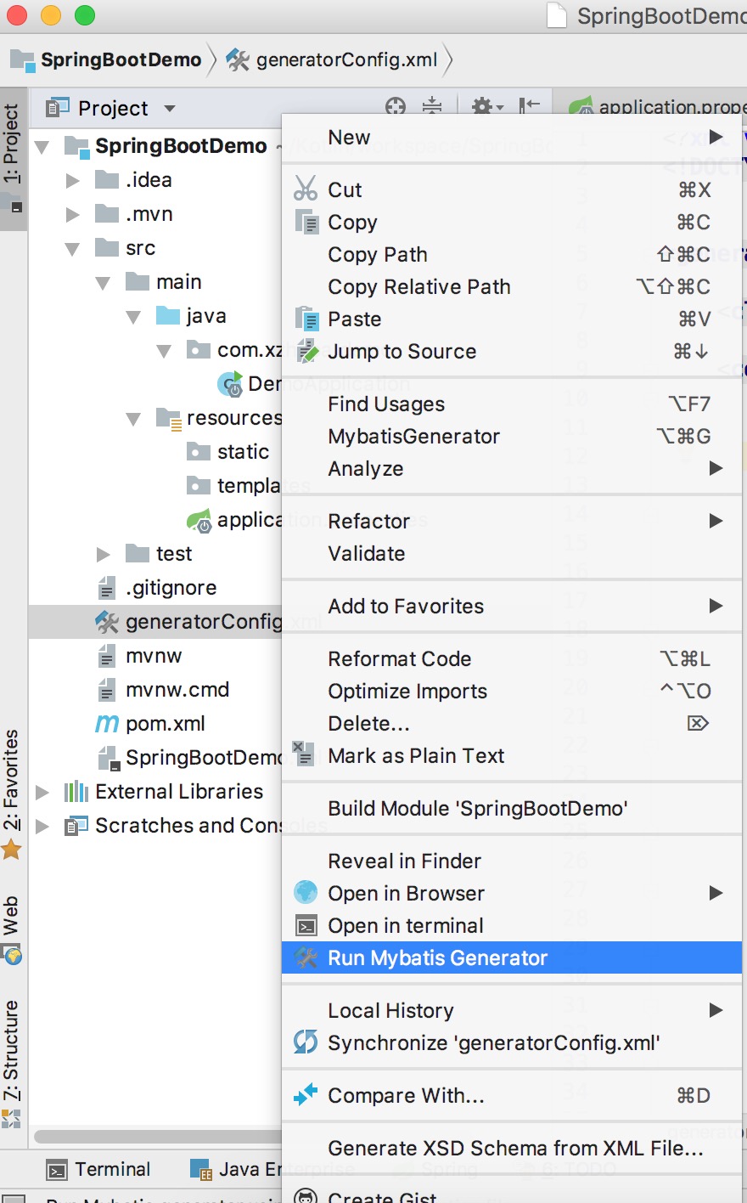Select MybatisGenerator menu item
This screenshot has width=747, height=1203.
click(x=512, y=436)
